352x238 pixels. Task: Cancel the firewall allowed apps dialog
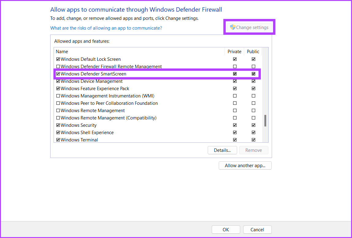[x=257, y=230]
